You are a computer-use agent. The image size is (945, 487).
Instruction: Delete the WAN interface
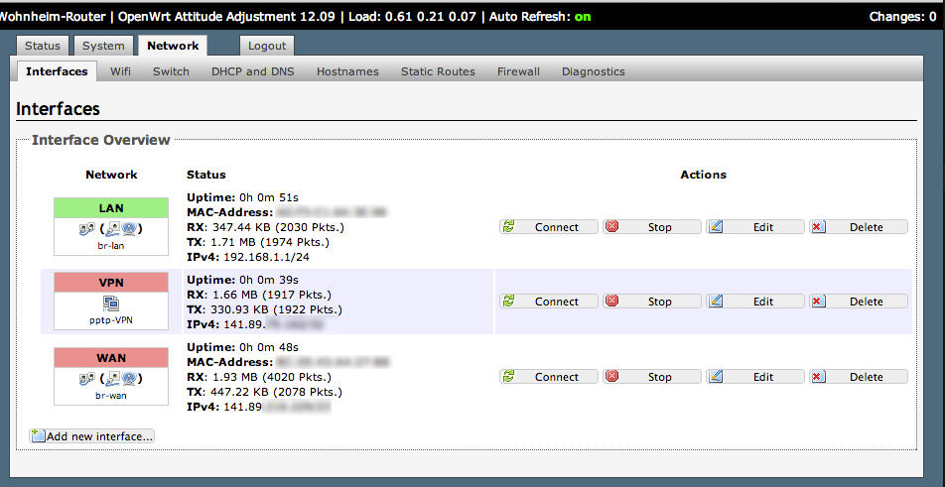tap(859, 377)
